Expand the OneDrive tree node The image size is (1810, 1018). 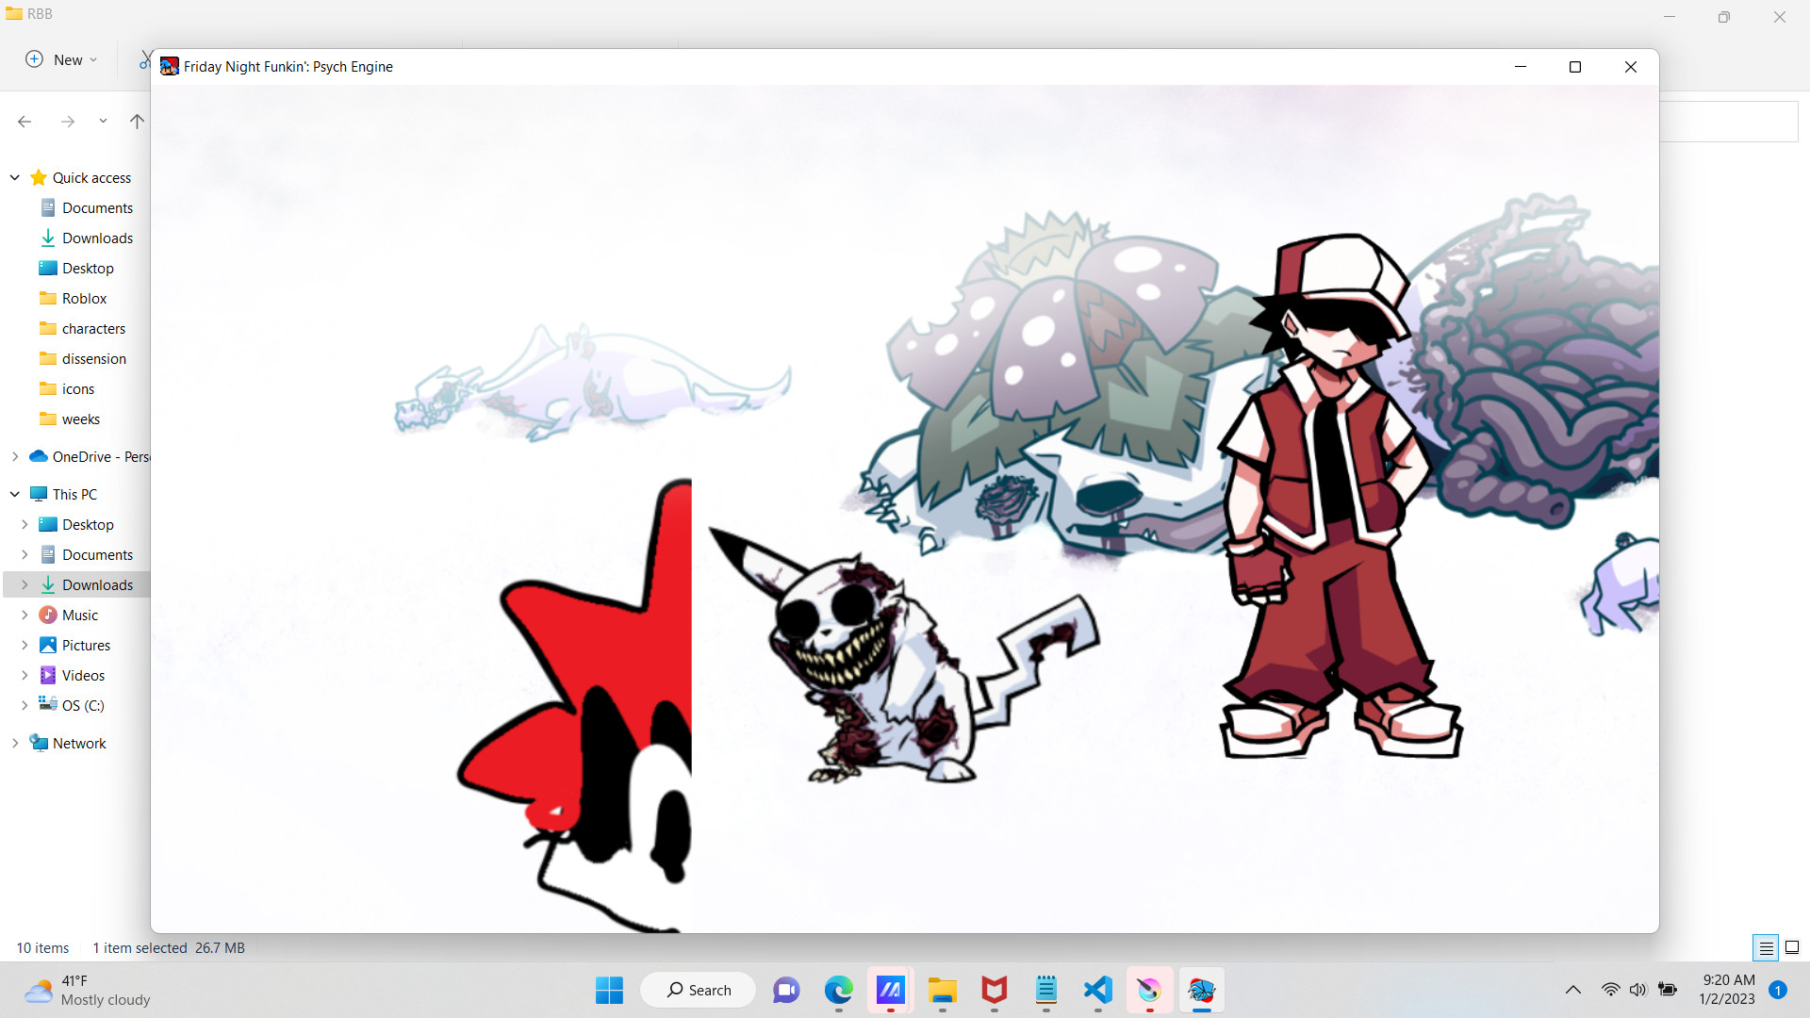tap(15, 456)
